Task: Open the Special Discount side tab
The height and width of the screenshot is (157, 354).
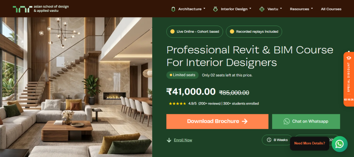Action: point(348,79)
